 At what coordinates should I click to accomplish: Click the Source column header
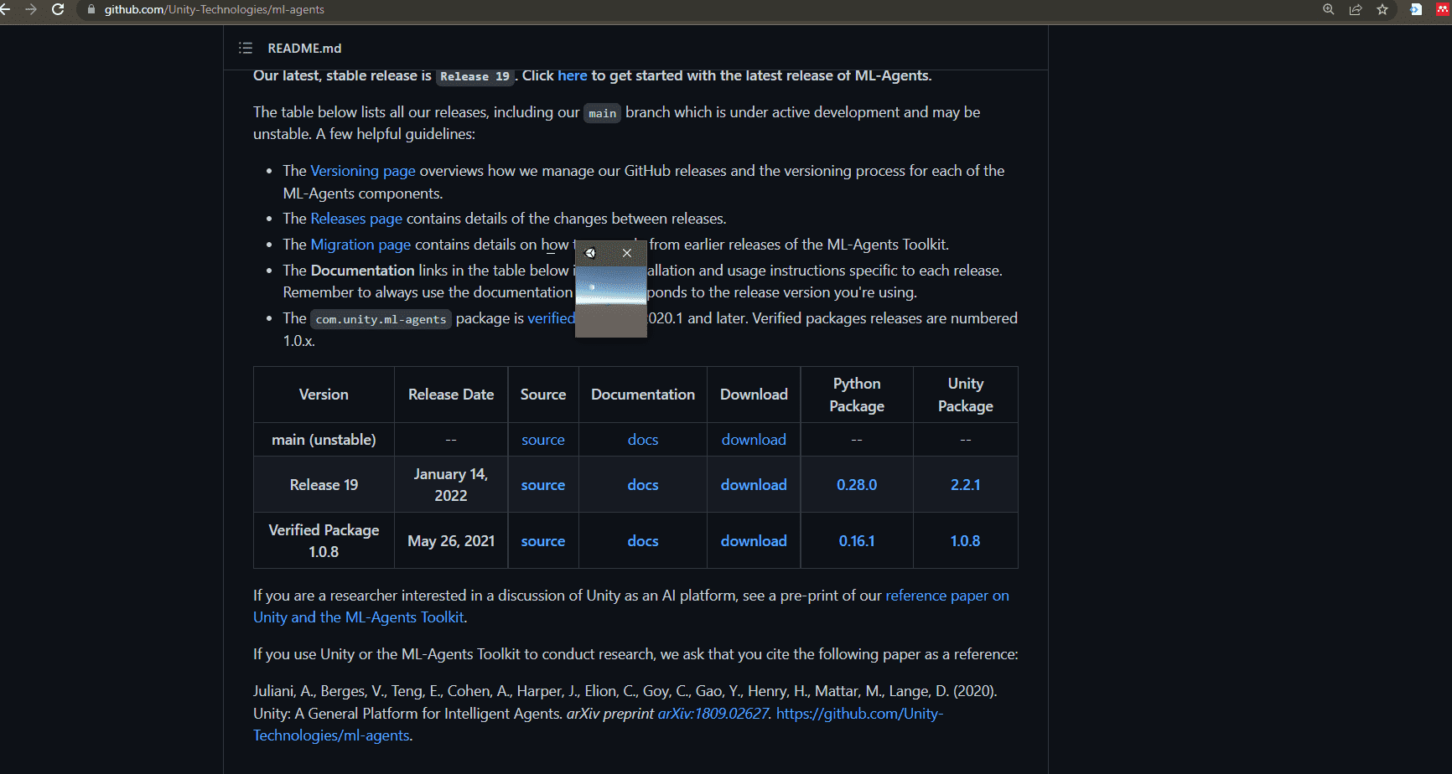pyautogui.click(x=543, y=395)
